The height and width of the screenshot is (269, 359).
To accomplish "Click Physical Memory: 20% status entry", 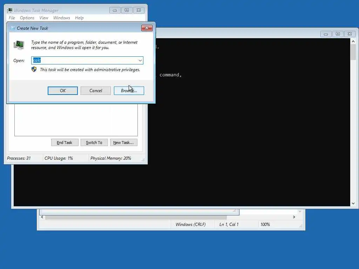I will coord(110,158).
